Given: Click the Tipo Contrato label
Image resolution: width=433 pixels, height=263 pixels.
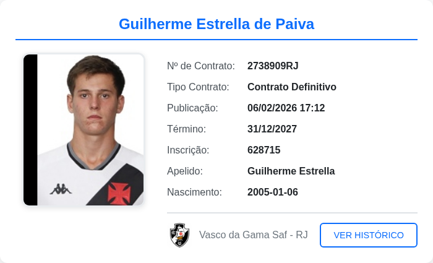Looking at the screenshot, I should coord(198,87).
